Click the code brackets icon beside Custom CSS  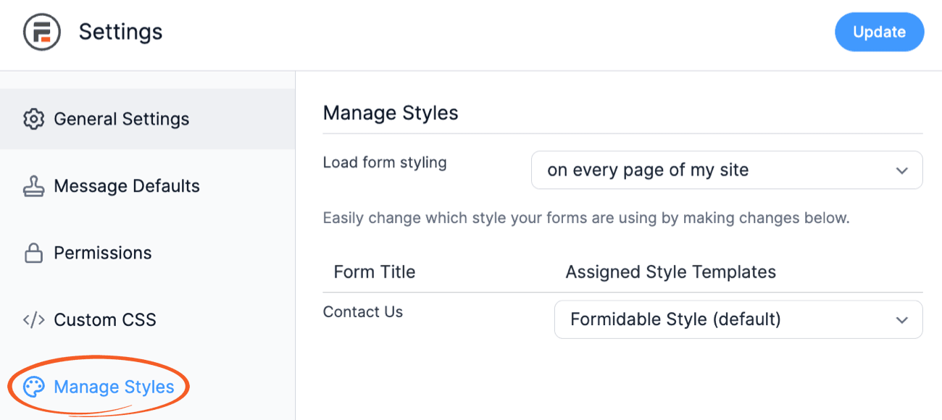tap(33, 319)
